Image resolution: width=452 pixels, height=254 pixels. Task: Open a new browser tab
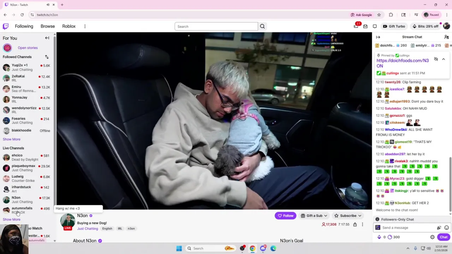click(x=62, y=5)
